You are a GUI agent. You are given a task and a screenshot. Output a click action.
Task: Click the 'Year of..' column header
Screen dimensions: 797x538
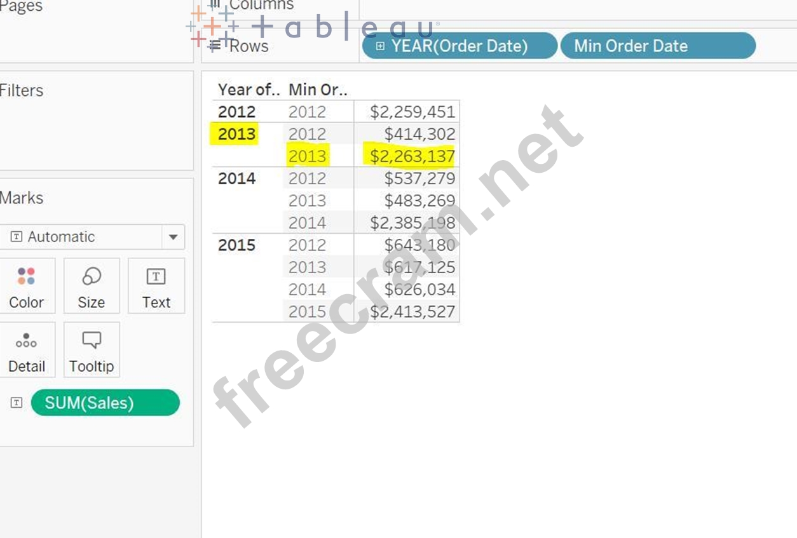(249, 90)
